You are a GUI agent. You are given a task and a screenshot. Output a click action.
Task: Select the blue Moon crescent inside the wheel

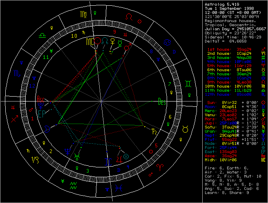[x=47, y=129]
